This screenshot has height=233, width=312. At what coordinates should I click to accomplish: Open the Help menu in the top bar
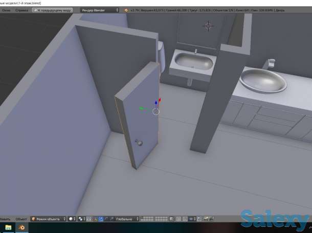(x=20, y=10)
